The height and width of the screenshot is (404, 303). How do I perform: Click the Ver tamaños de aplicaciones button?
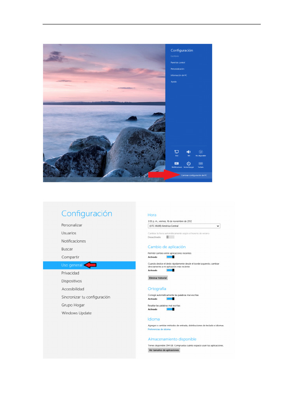(164, 350)
